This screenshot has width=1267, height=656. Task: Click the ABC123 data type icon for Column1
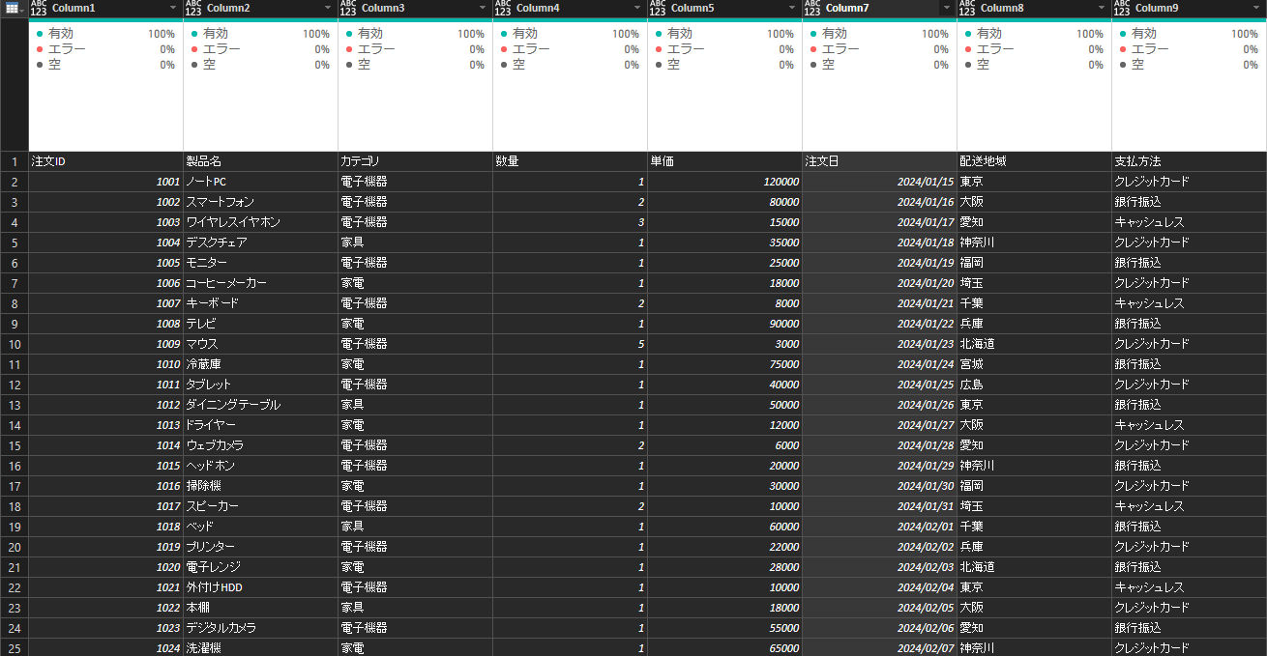[x=39, y=8]
